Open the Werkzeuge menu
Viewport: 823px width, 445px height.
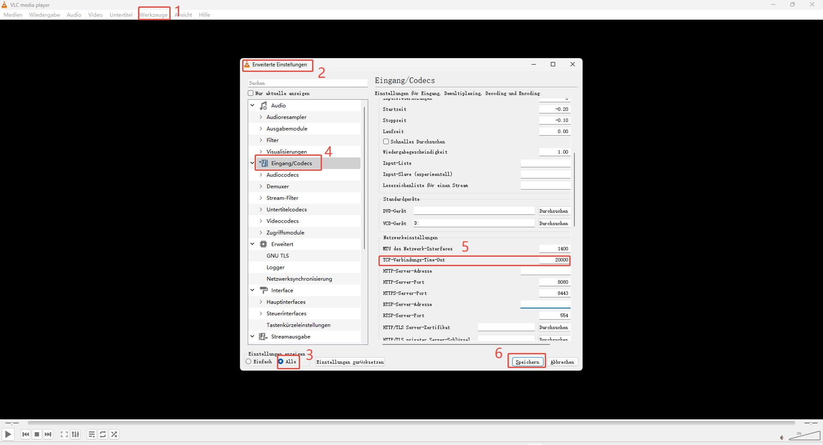(153, 15)
